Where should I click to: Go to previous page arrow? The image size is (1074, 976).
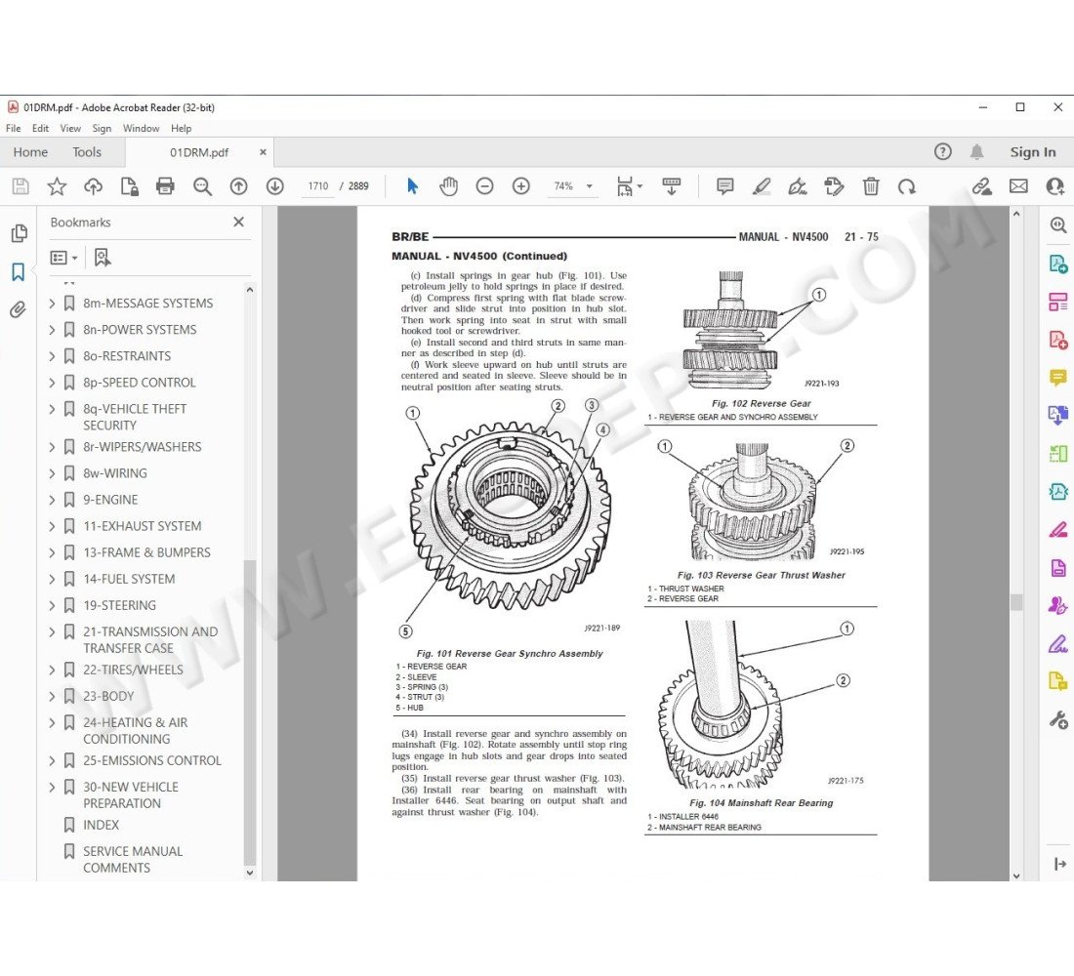[238, 186]
